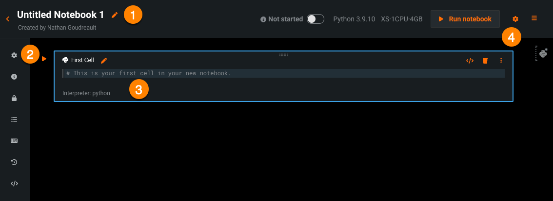Run the First Cell with the play arrow
This screenshot has height=201, width=553.
(44, 59)
